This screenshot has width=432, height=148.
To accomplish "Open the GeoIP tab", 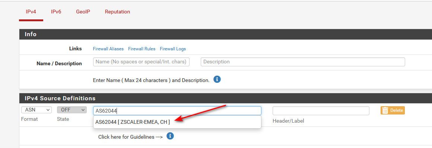I will point(83,12).
